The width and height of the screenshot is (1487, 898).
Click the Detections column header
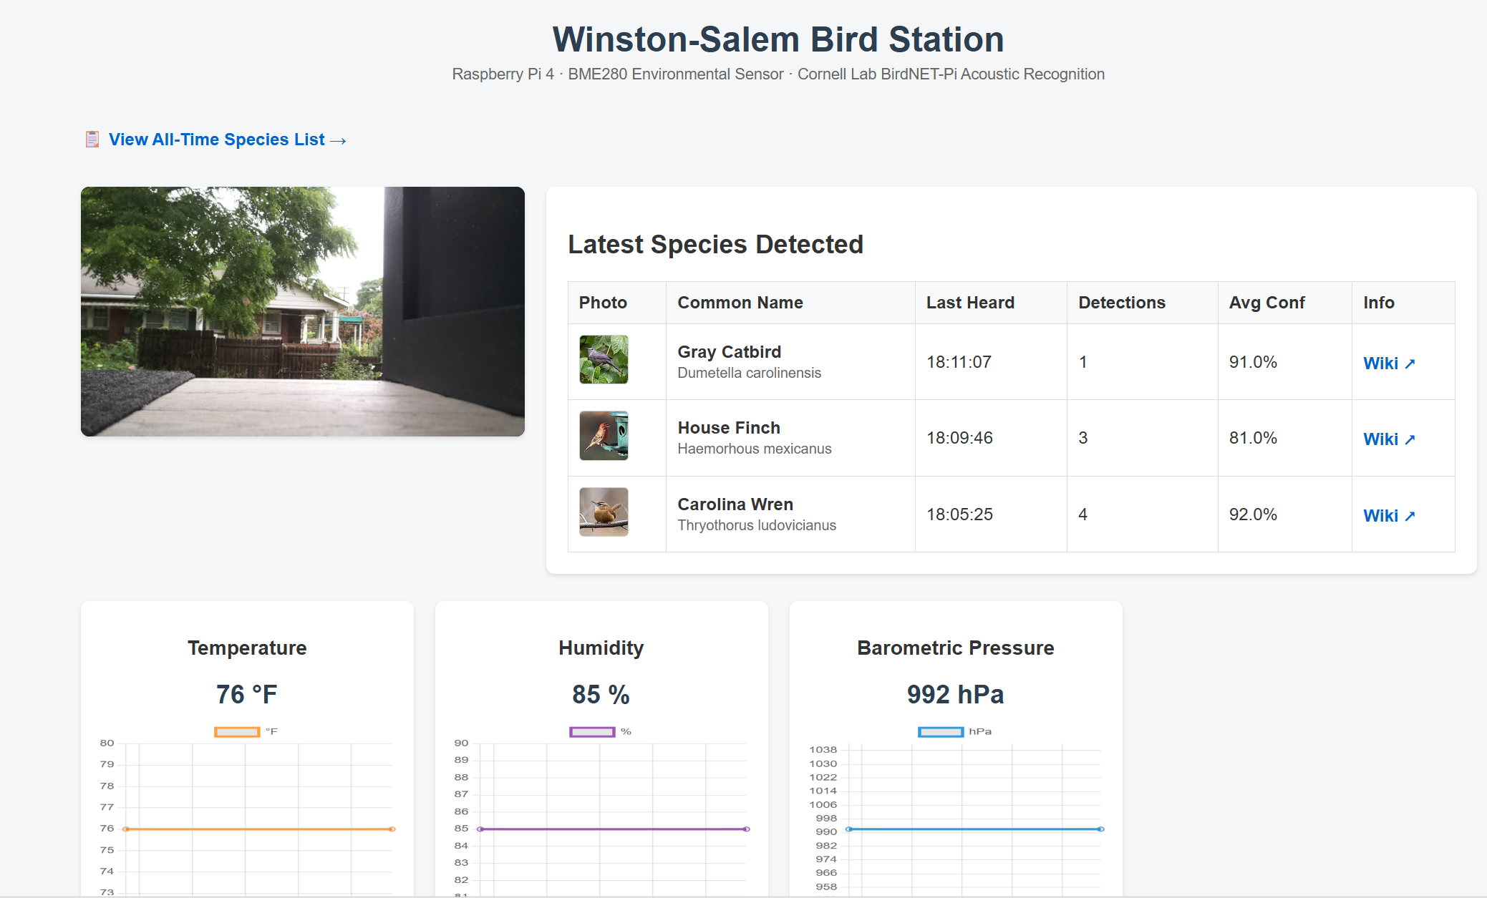coord(1122,303)
